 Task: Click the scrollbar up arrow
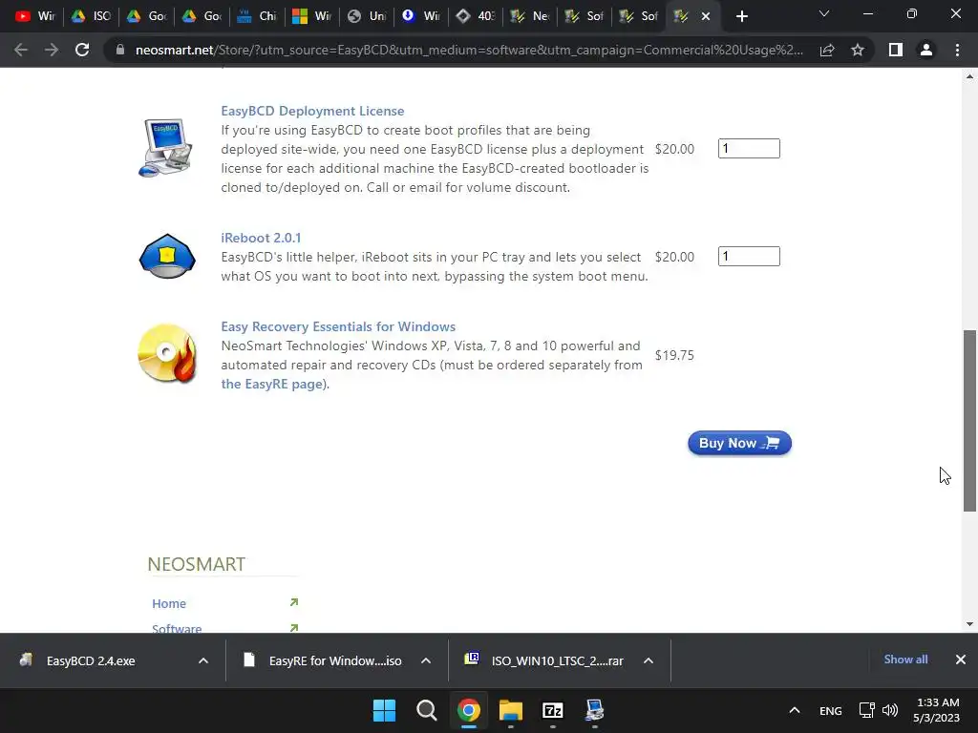click(969, 76)
